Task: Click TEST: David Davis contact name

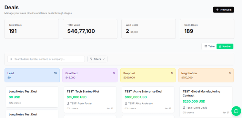Action: 197,107
